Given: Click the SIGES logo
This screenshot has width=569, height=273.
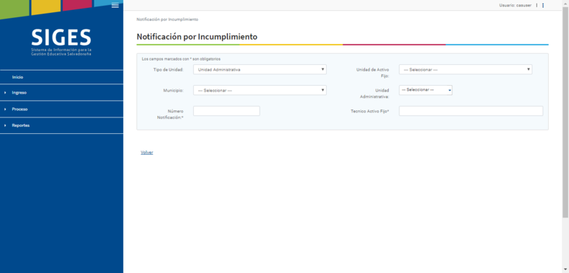Looking at the screenshot, I should point(61,42).
